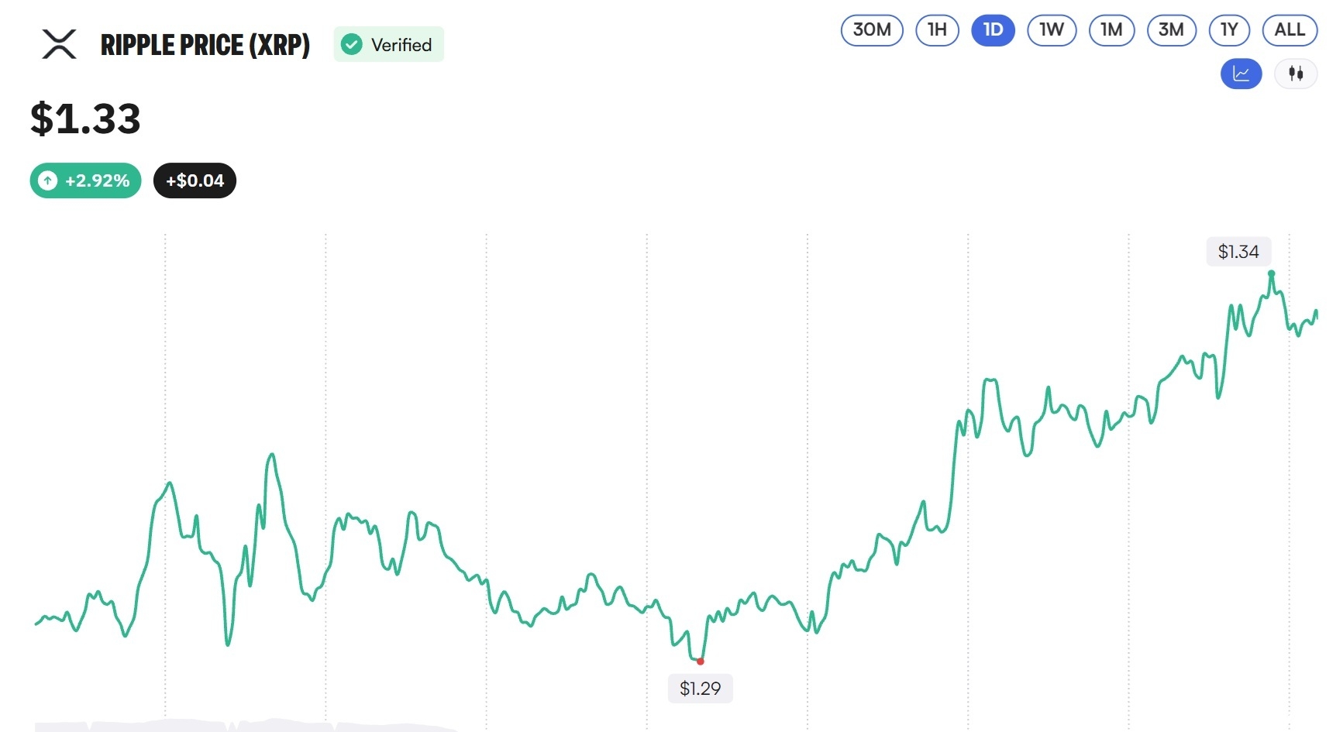This screenshot has height=732, width=1343.
Task: Click the green high point marker
Action: tap(1271, 273)
